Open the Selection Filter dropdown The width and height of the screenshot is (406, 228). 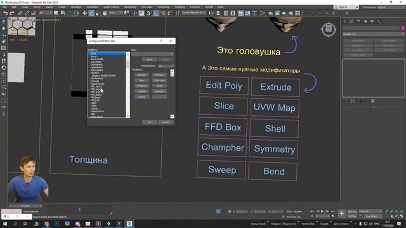(x=45, y=13)
